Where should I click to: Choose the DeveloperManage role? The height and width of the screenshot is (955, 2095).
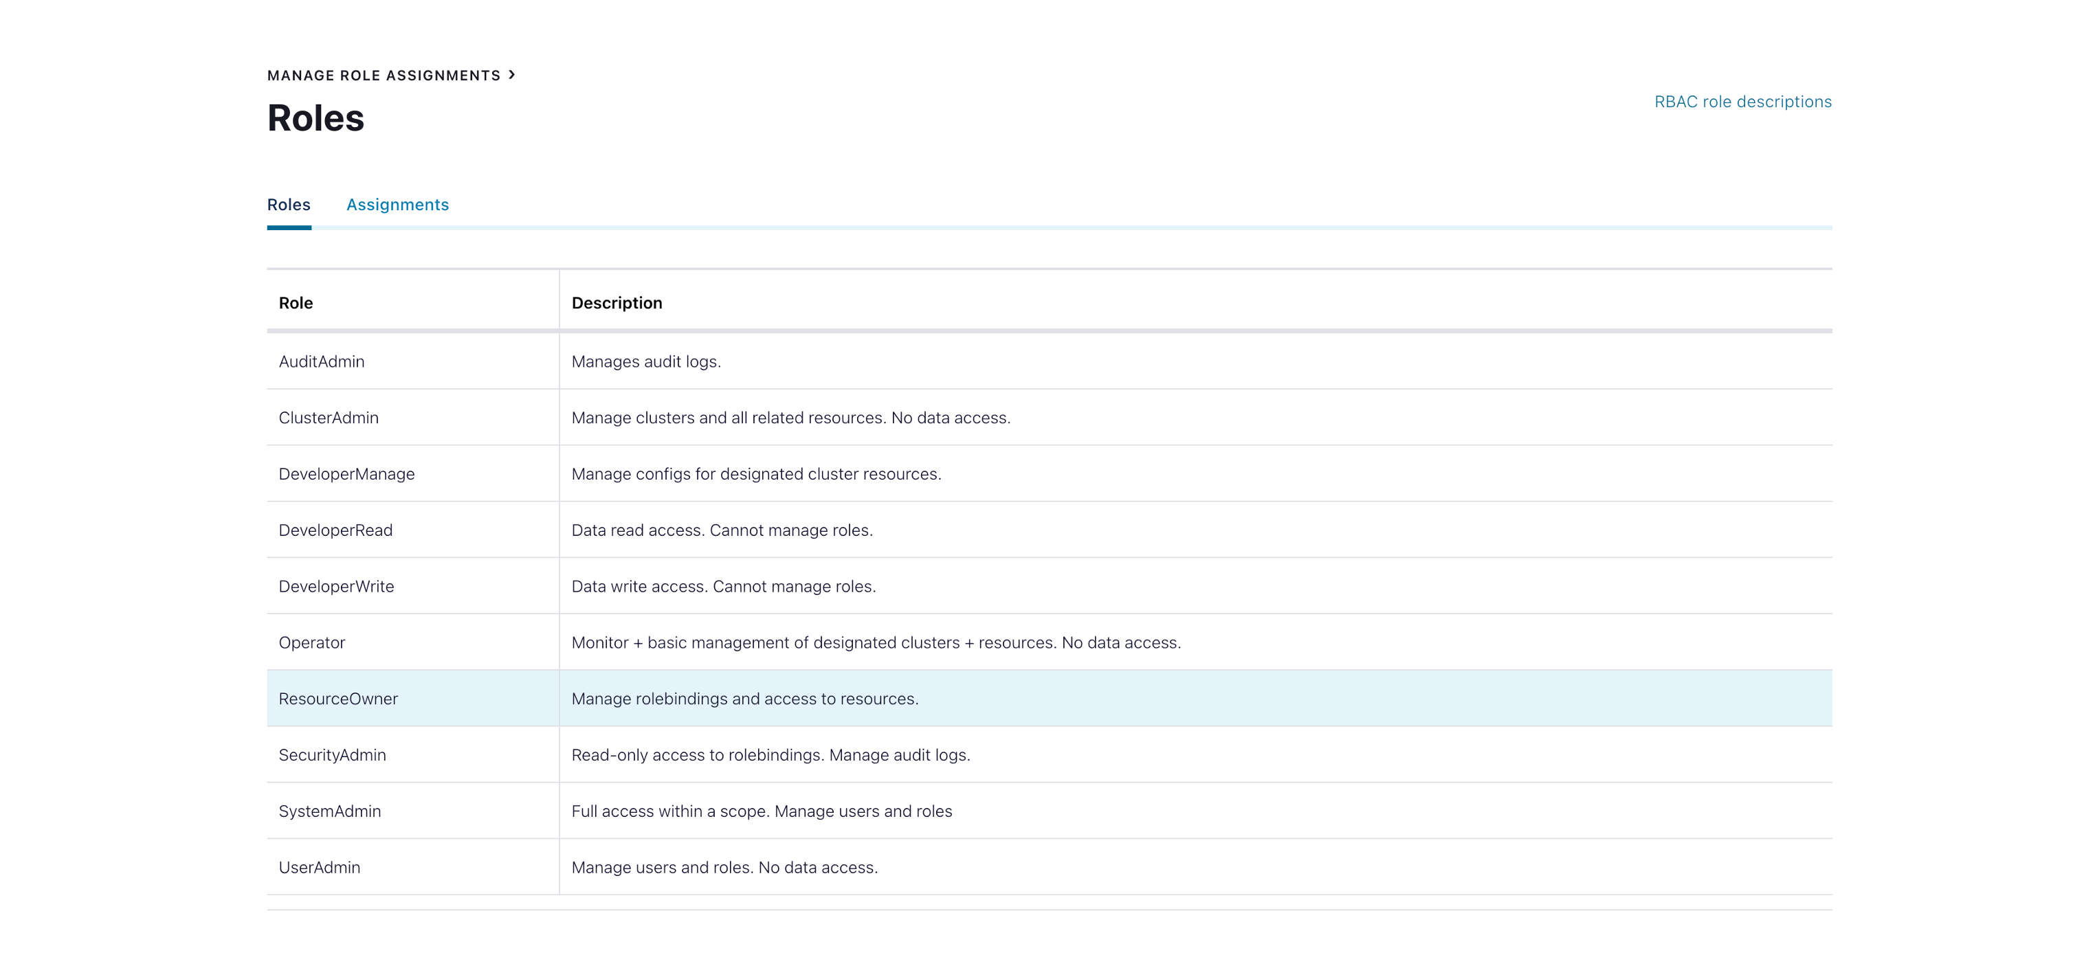click(346, 474)
